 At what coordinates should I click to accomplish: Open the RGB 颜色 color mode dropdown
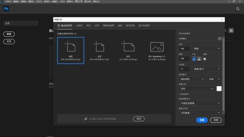tap(192, 79)
